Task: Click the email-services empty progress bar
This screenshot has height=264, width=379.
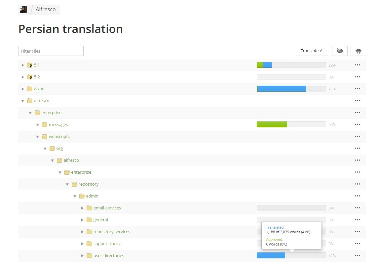Action: click(291, 208)
